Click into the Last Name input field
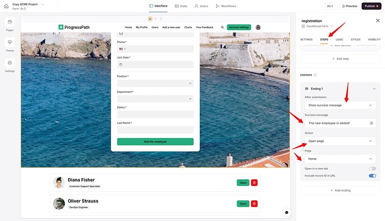Screen dimensions: 385x221 click(155, 130)
